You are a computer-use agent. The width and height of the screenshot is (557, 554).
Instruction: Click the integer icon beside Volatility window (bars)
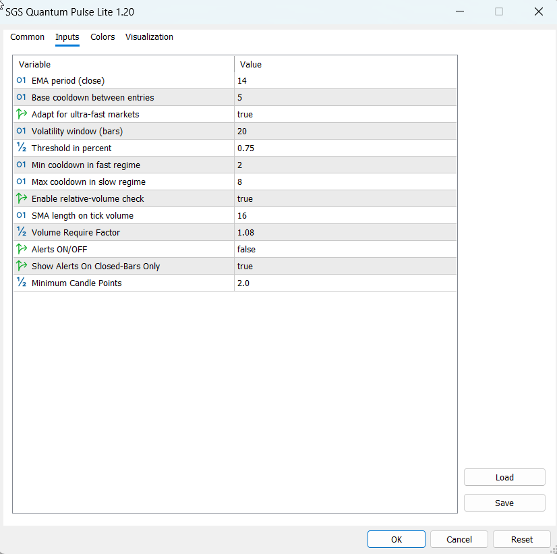click(22, 131)
